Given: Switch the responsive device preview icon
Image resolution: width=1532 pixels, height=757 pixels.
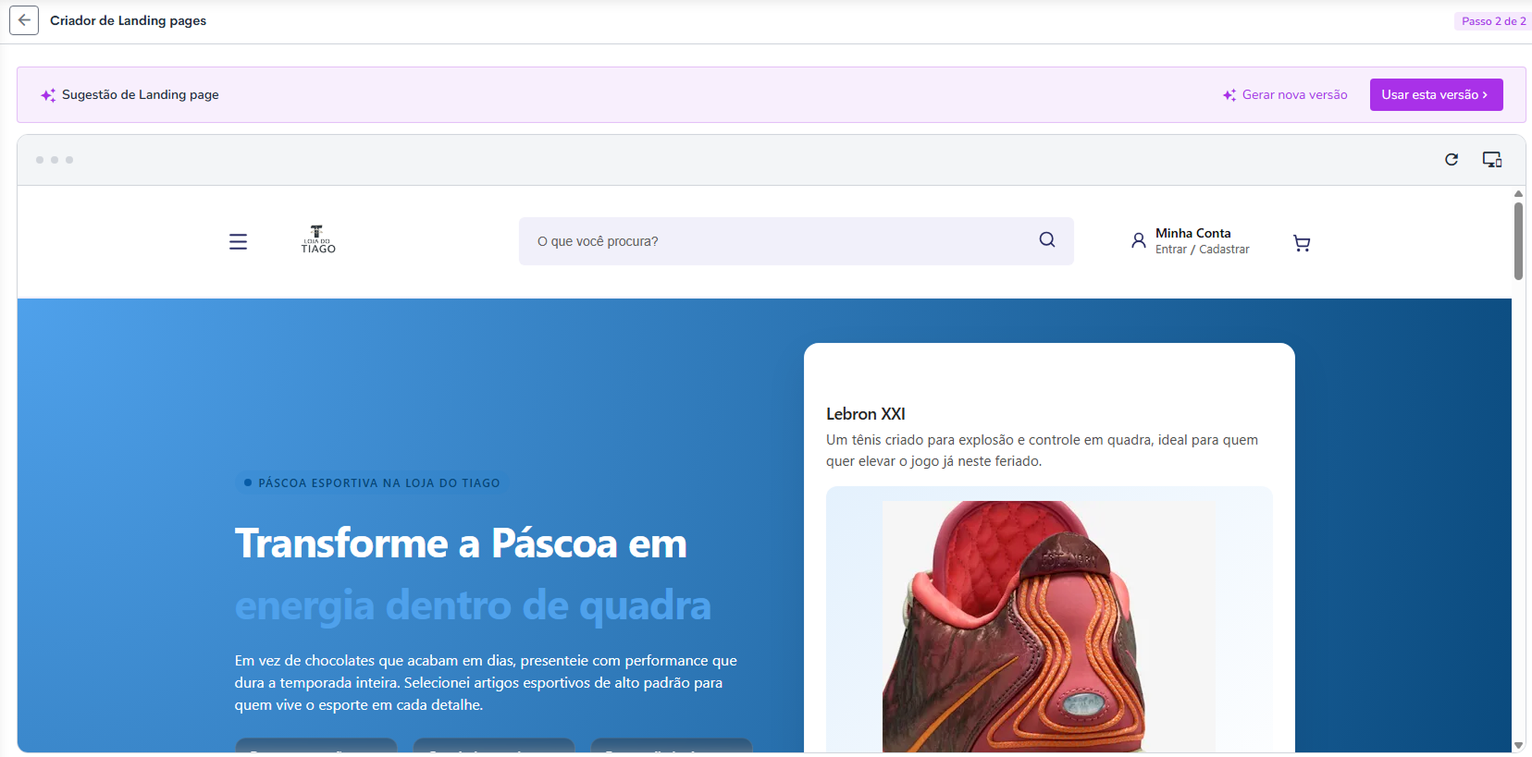Looking at the screenshot, I should [1492, 160].
